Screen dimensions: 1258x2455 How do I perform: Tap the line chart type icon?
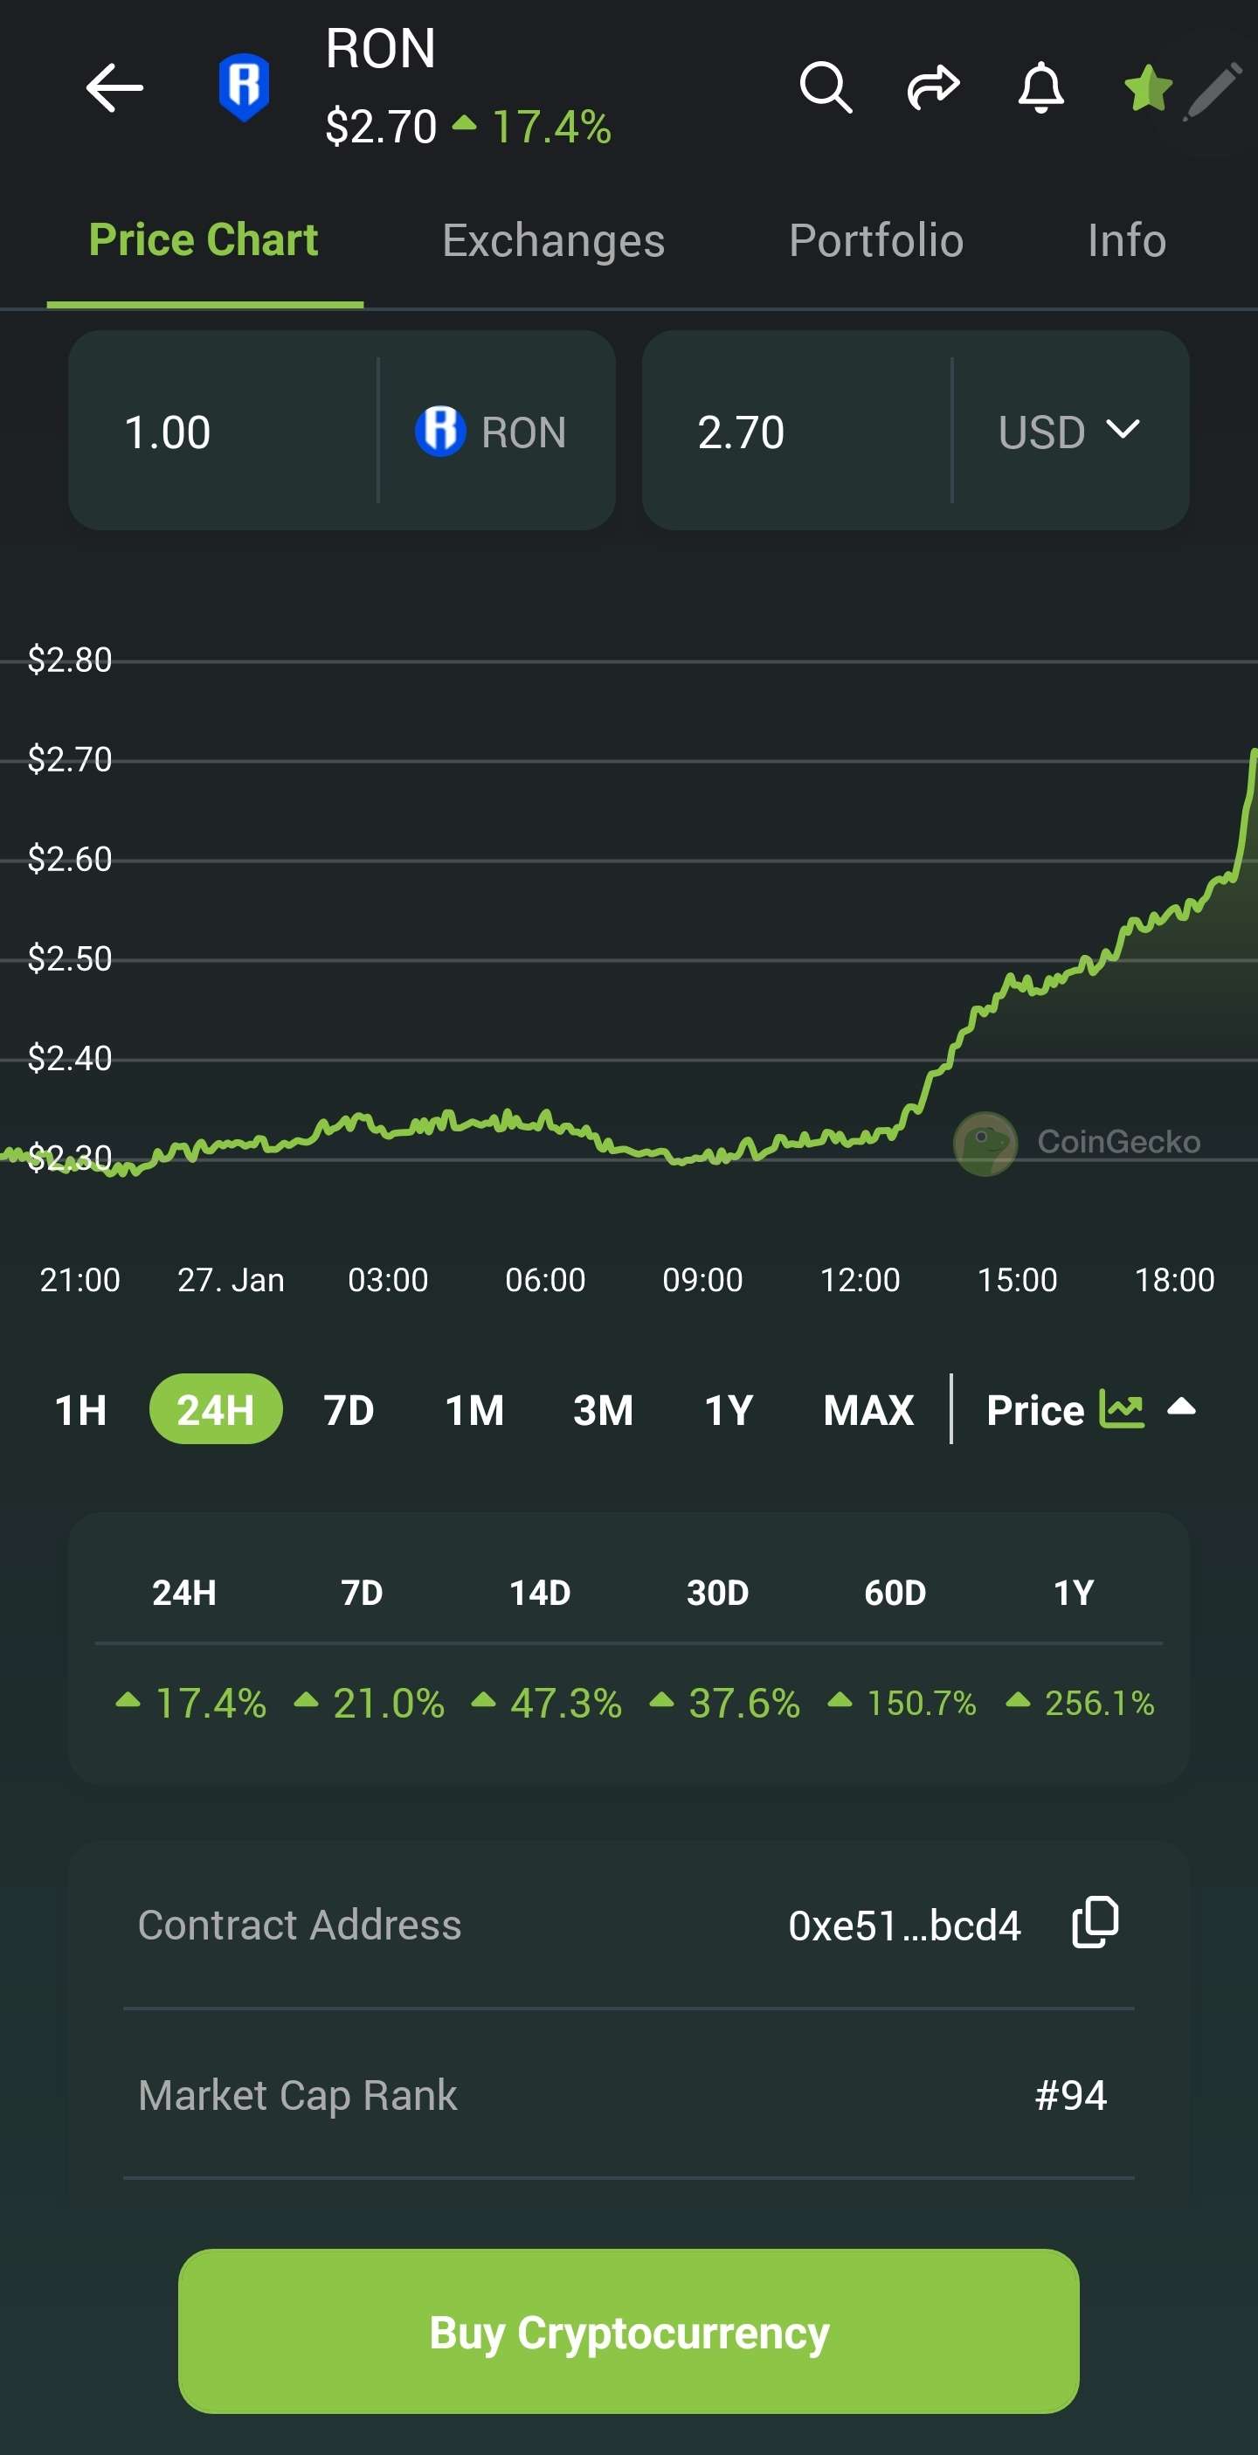tap(1122, 1408)
